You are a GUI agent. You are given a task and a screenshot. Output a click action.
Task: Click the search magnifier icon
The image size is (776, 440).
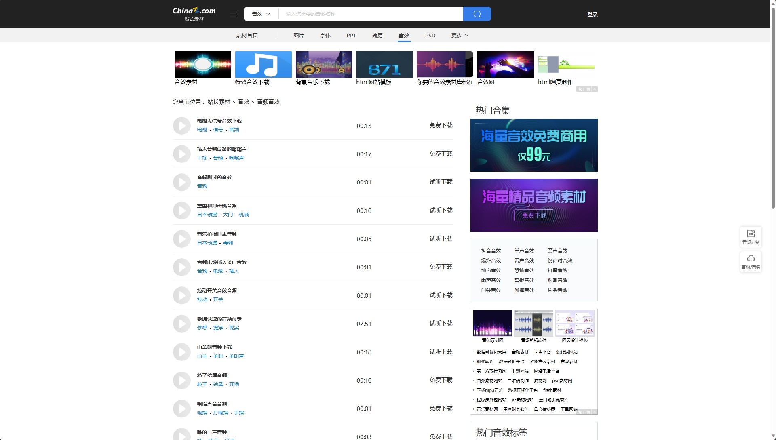click(477, 14)
